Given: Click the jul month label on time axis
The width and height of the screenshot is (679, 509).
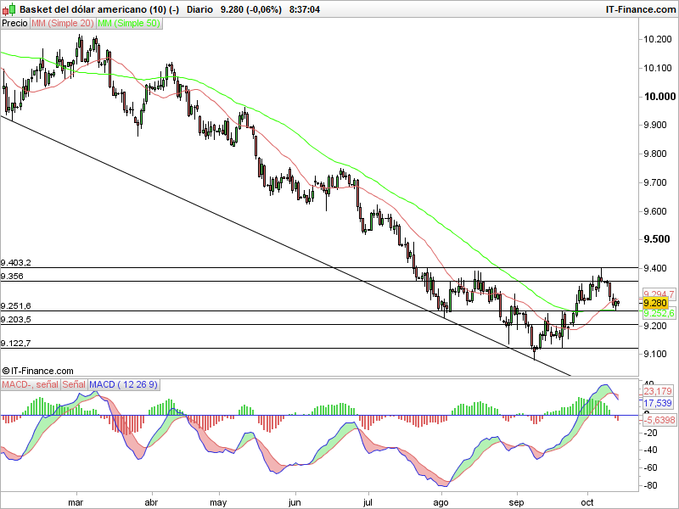Looking at the screenshot, I should tap(368, 502).
